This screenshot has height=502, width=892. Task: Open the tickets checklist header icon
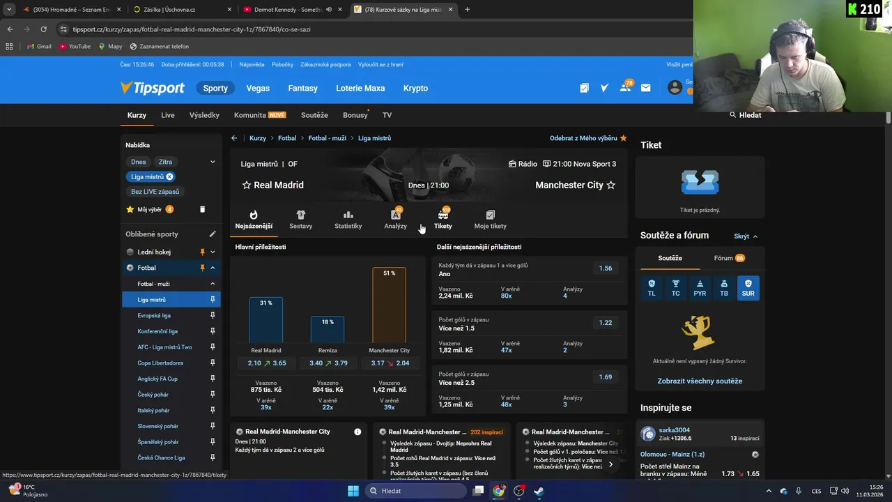click(584, 88)
